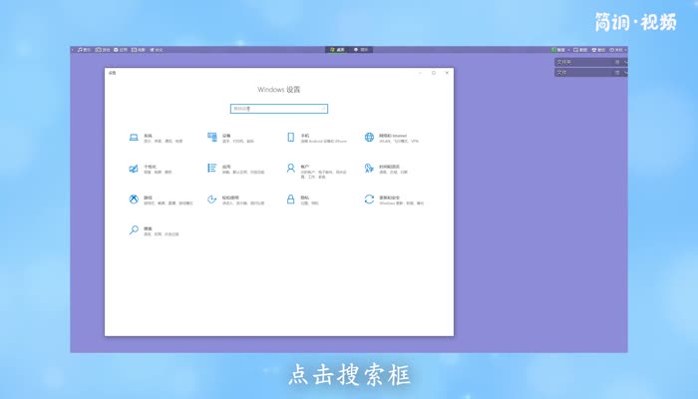Select the 个性化 (Personalization) icon
Screen dimensions: 698x399
click(134, 169)
